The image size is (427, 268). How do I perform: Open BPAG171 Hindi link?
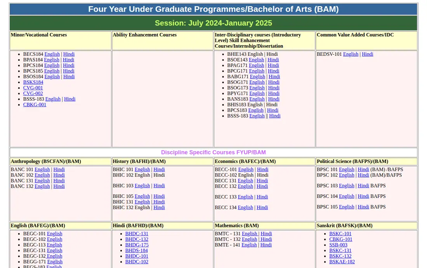(273, 65)
